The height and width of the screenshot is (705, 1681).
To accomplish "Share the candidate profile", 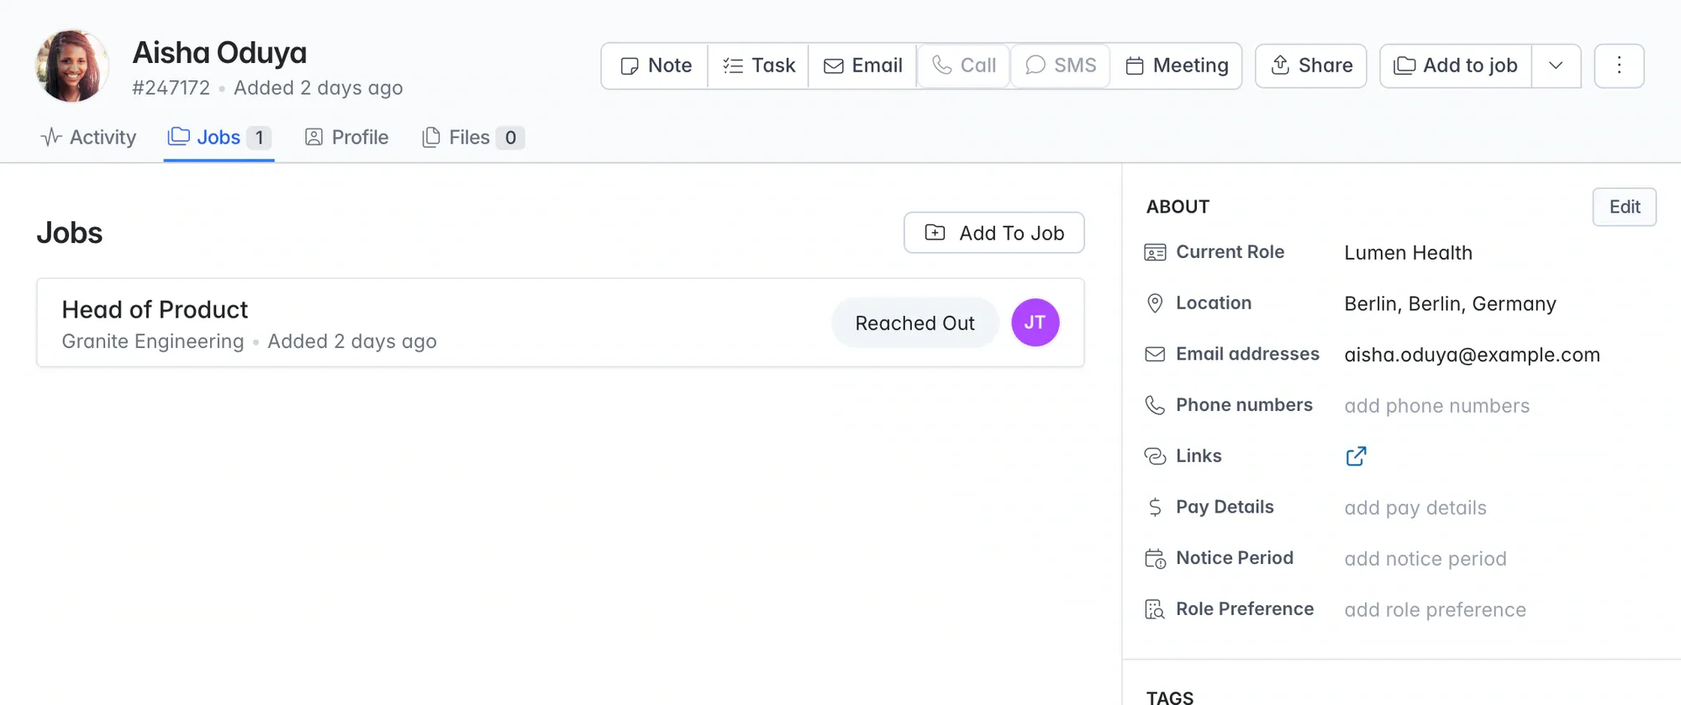I will (1311, 66).
